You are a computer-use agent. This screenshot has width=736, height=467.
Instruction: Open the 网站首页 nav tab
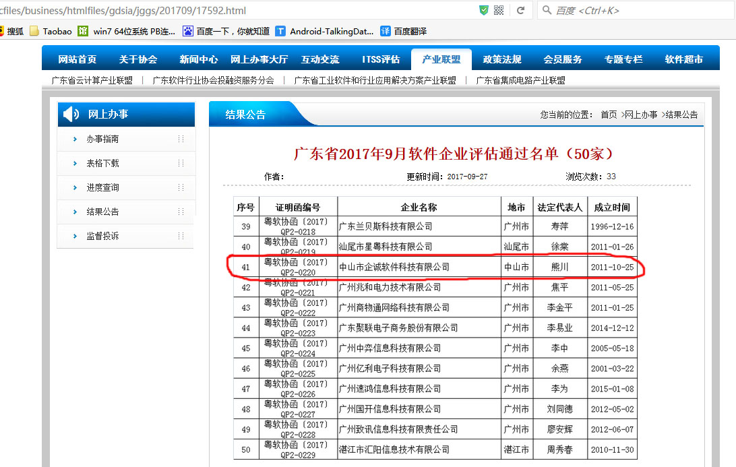click(78, 59)
